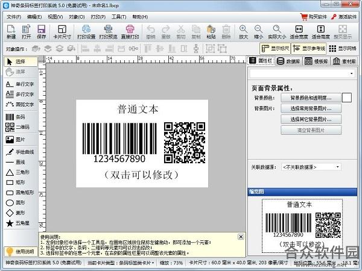Open 打印设置 print settings

(x=86, y=32)
